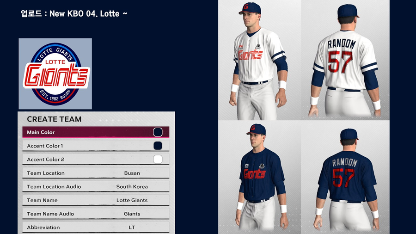Select the Main Color row
Image resolution: width=416 pixels, height=234 pixels.
click(96, 132)
